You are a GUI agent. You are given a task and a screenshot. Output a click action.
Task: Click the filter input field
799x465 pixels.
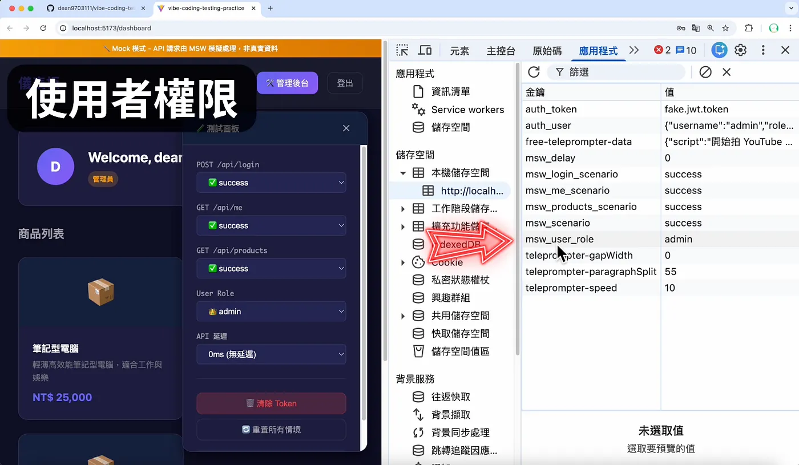coord(616,72)
